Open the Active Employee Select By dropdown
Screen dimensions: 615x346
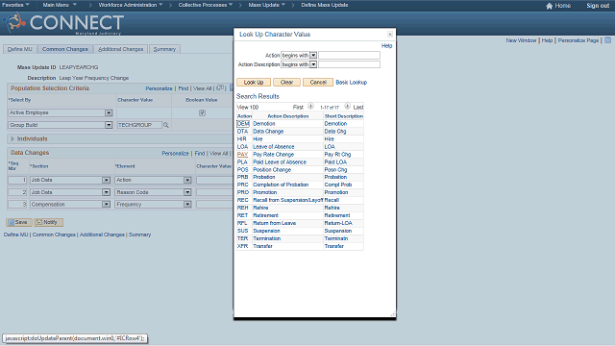(x=109, y=113)
